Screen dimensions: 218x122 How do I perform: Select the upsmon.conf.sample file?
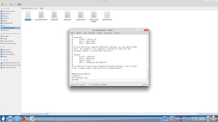coord(94,17)
